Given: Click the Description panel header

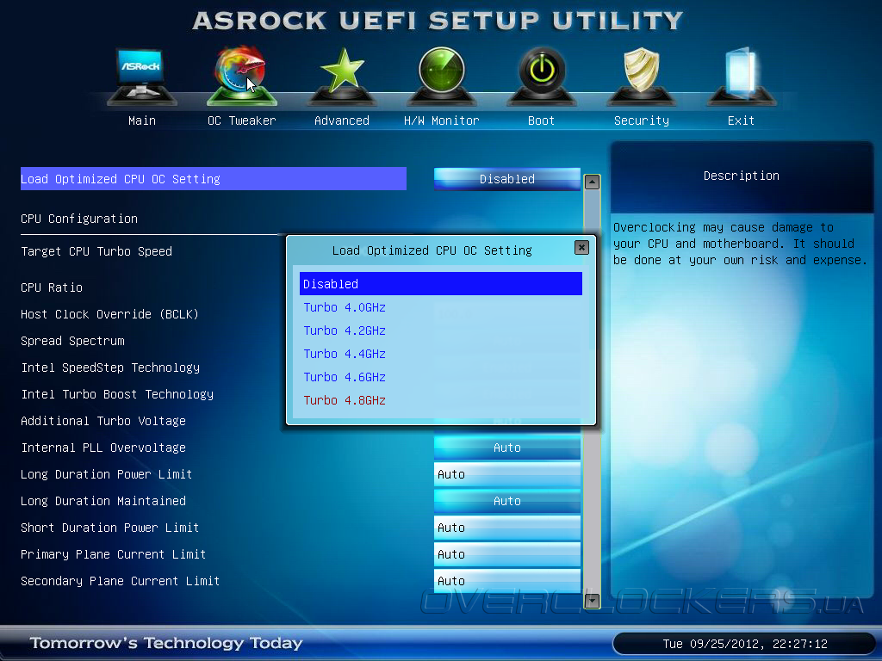Looking at the screenshot, I should point(742,176).
